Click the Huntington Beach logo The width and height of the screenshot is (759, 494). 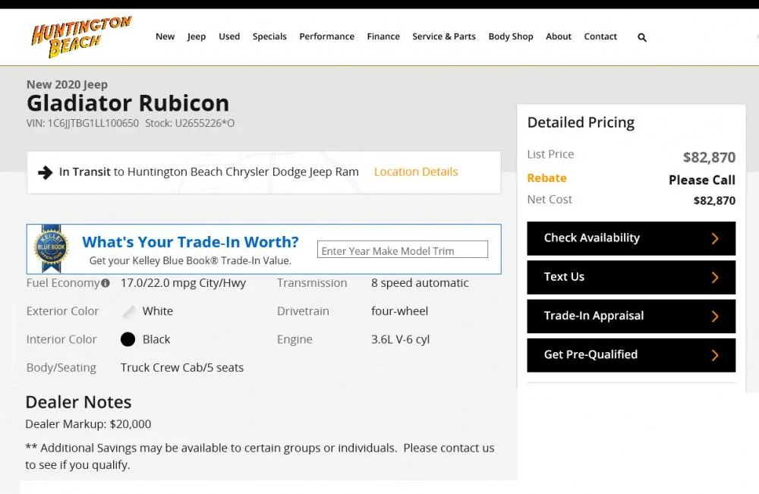coord(81,36)
